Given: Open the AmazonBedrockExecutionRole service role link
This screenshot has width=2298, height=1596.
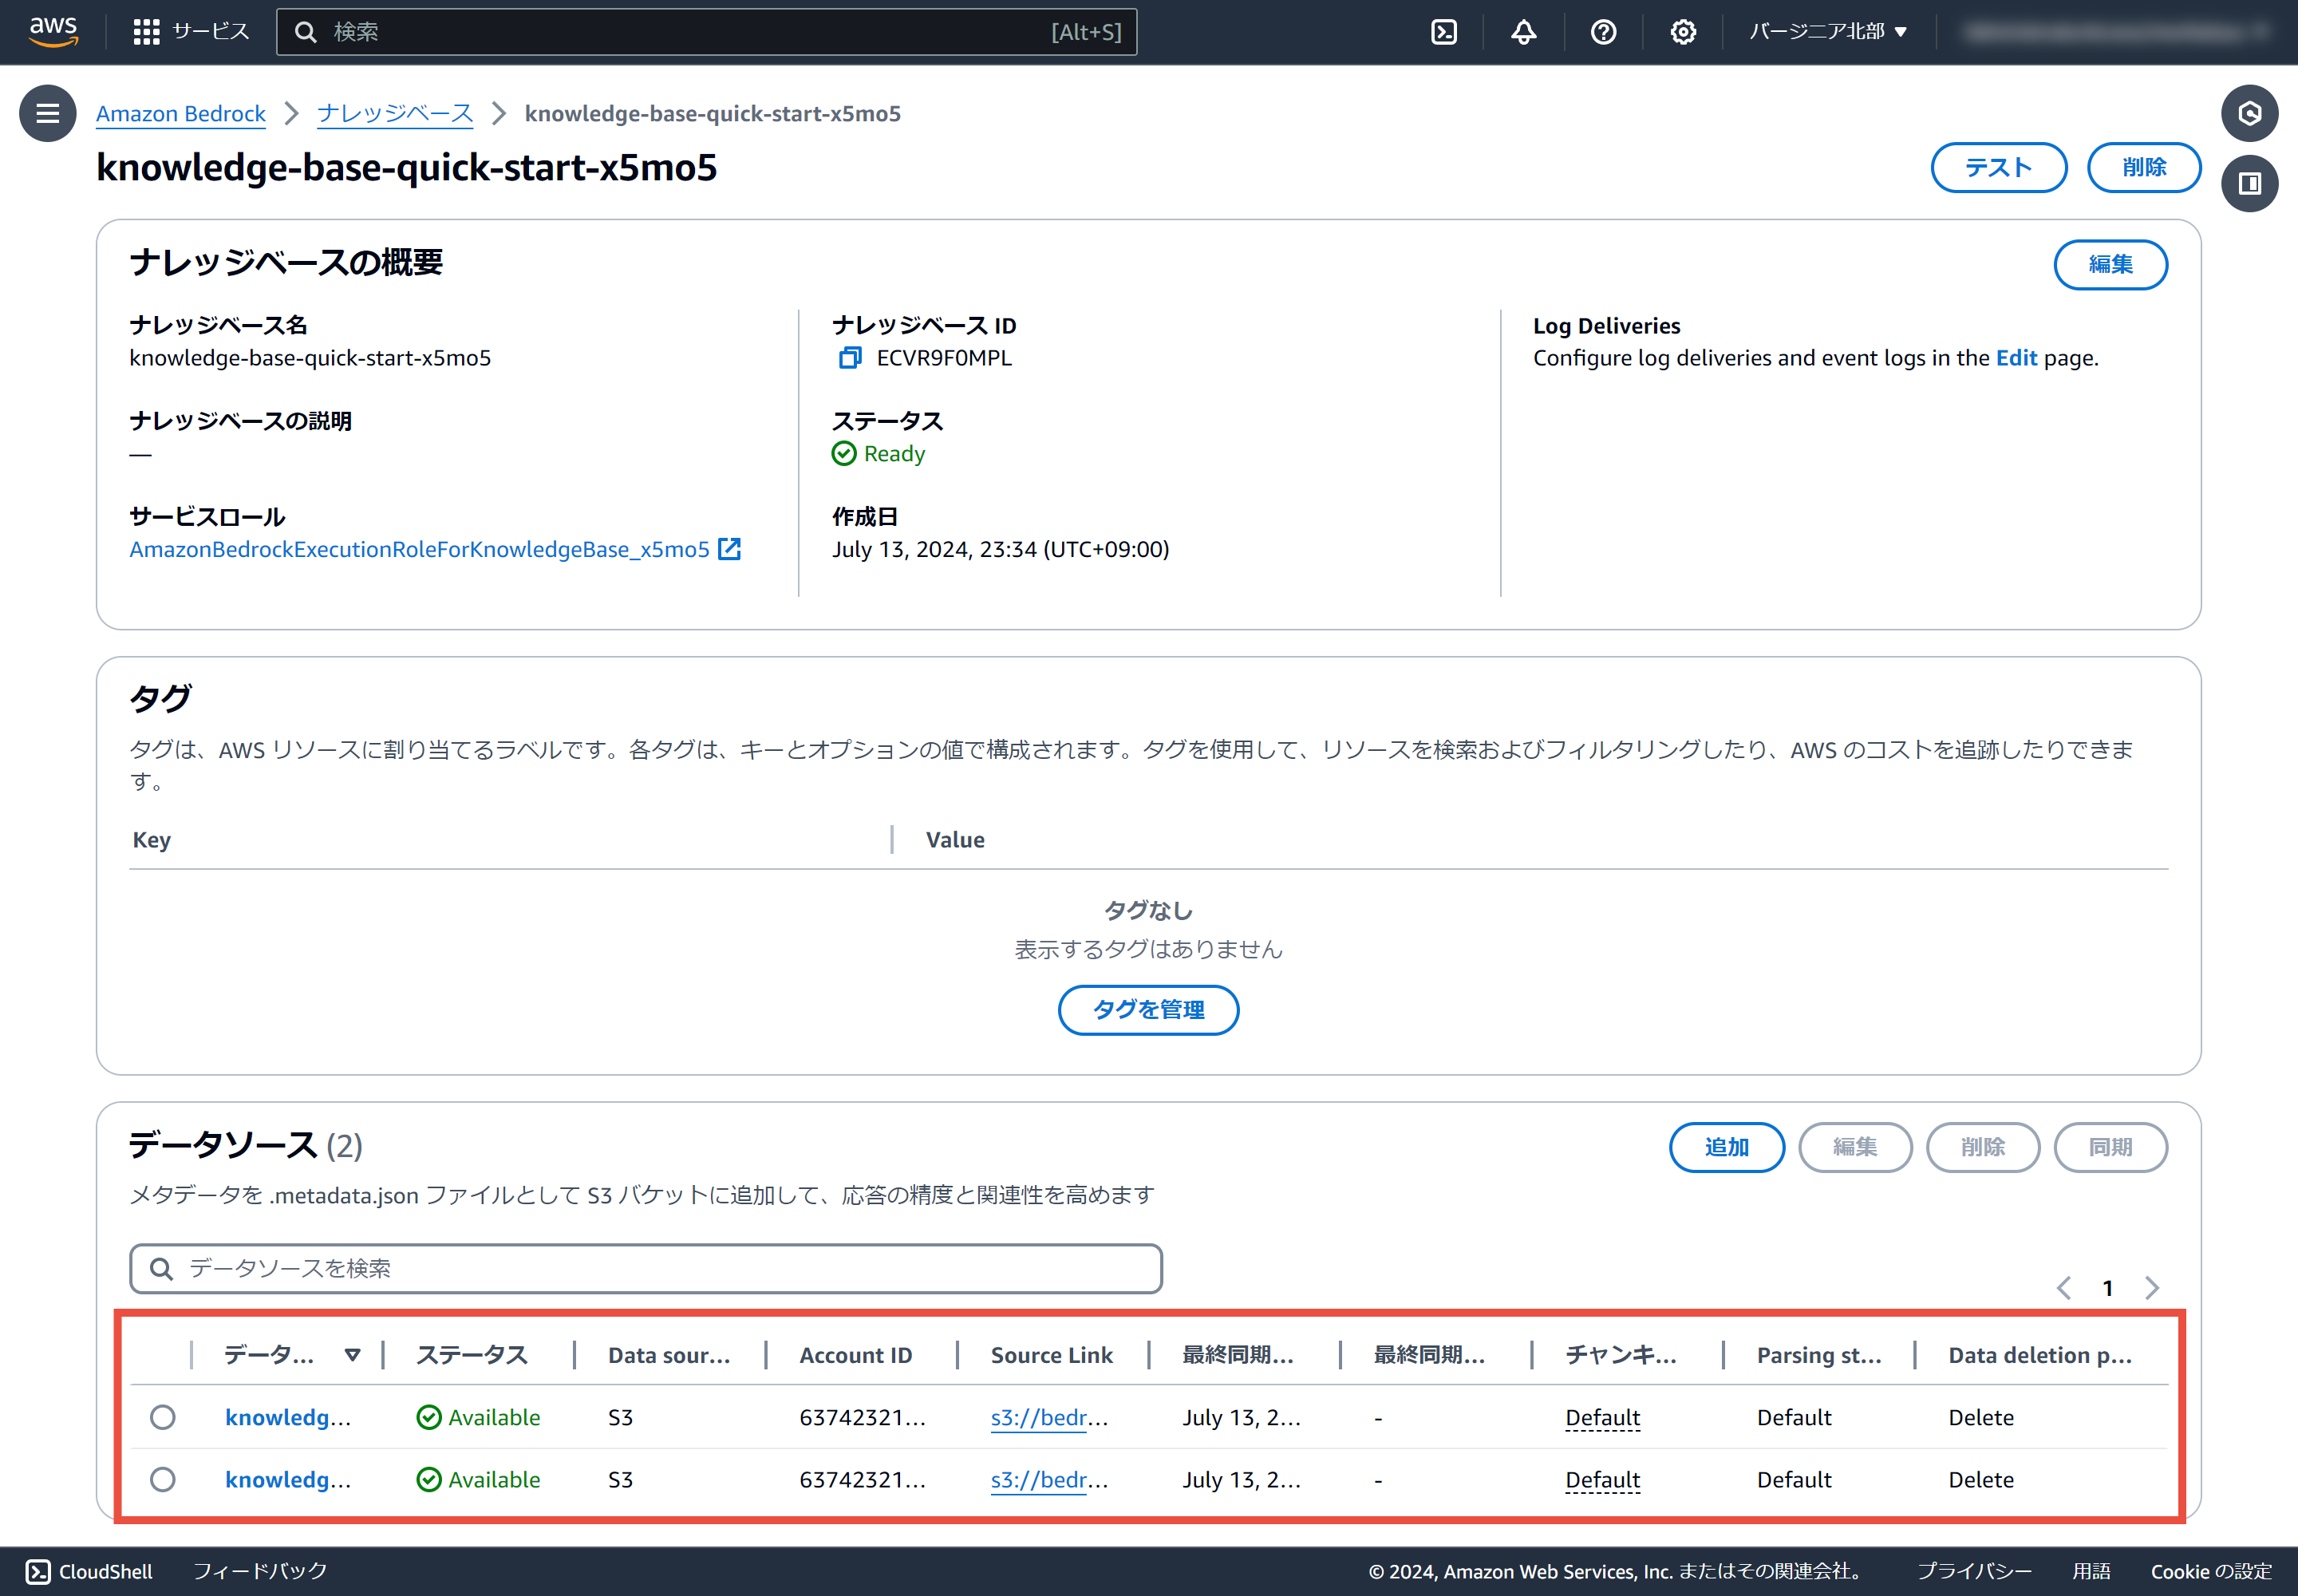Looking at the screenshot, I should tap(419, 549).
